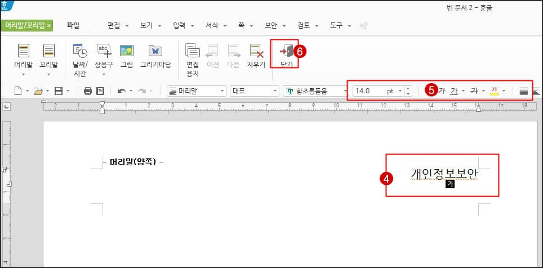The width and height of the screenshot is (543, 268).
Task: Toggle strikethrough 가 formatting
Action: click(x=474, y=91)
